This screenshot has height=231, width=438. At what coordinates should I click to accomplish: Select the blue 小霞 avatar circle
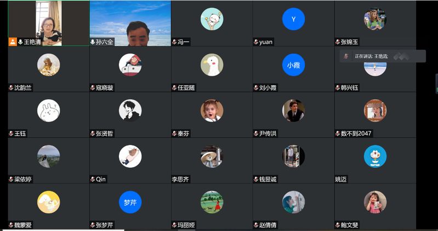[x=293, y=65]
